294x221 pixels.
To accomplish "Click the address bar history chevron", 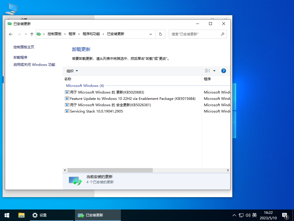I will tap(151, 34).
